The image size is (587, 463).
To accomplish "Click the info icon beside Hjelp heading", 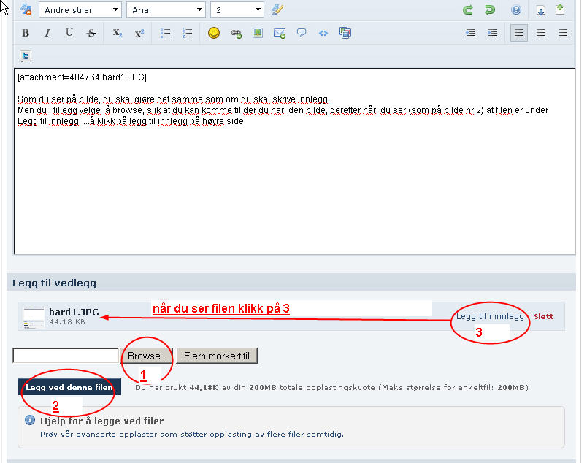I will [x=30, y=421].
